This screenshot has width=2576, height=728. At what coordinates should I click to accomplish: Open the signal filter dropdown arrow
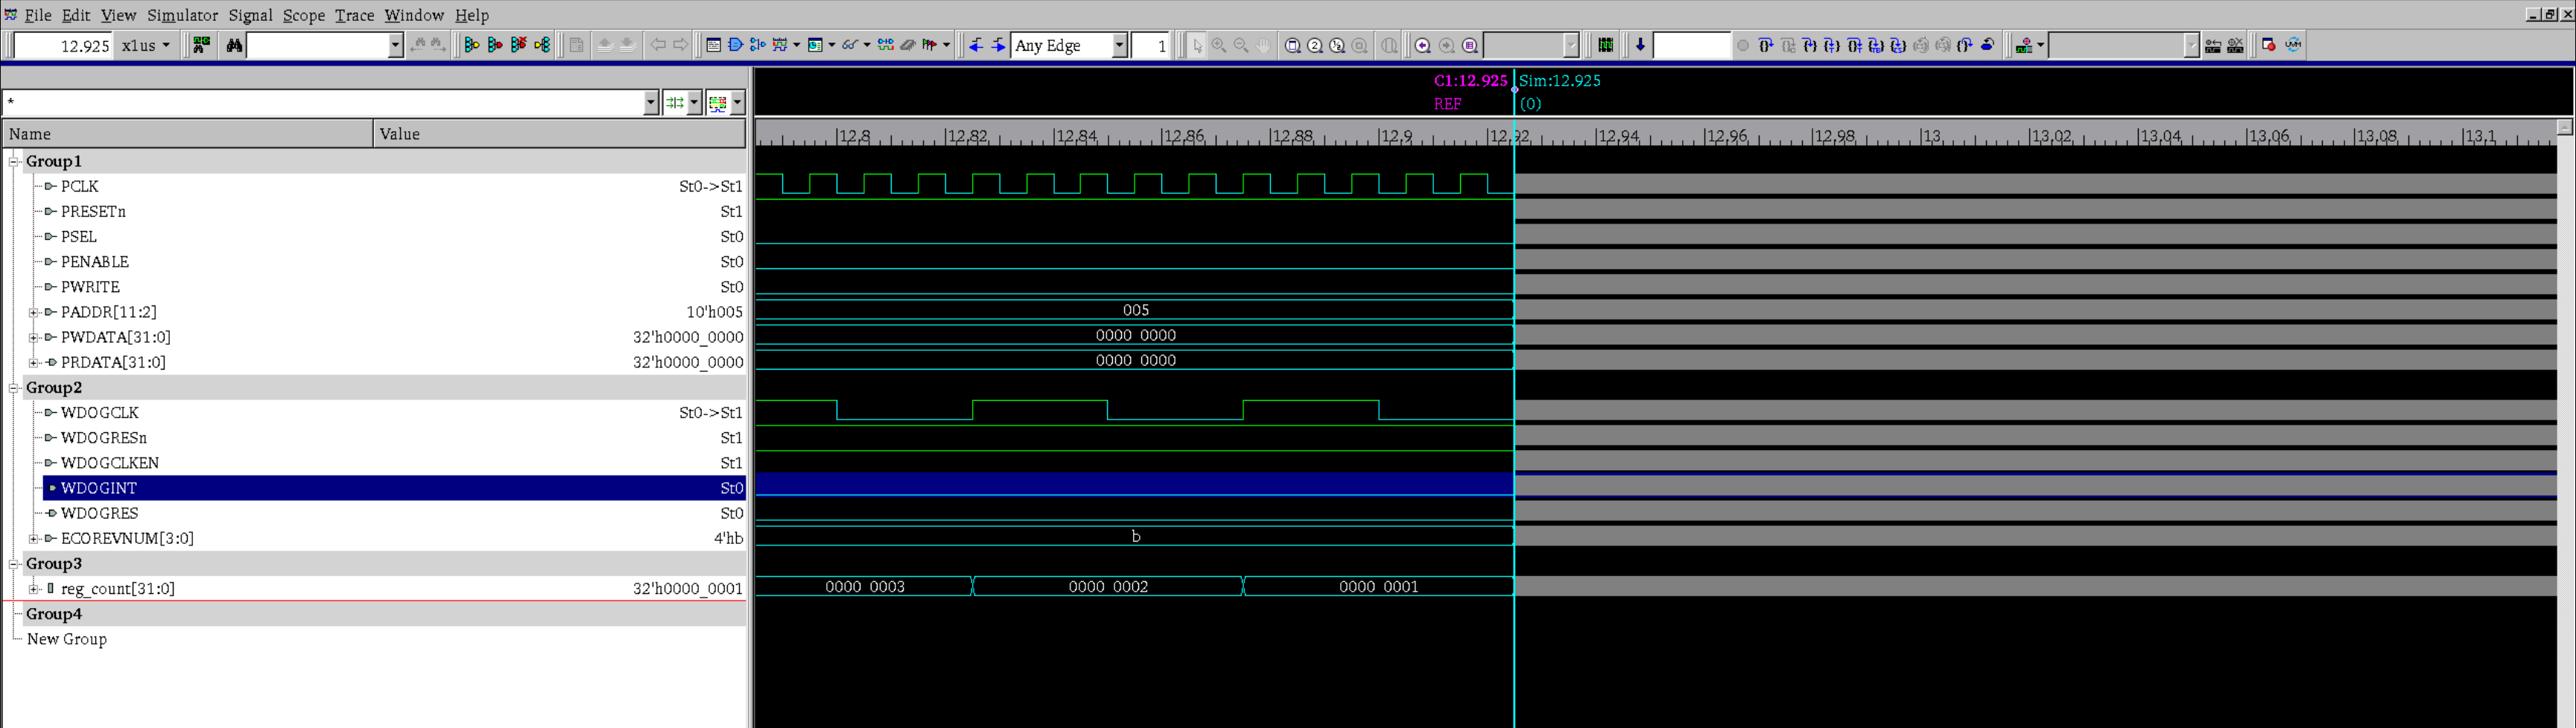650,103
